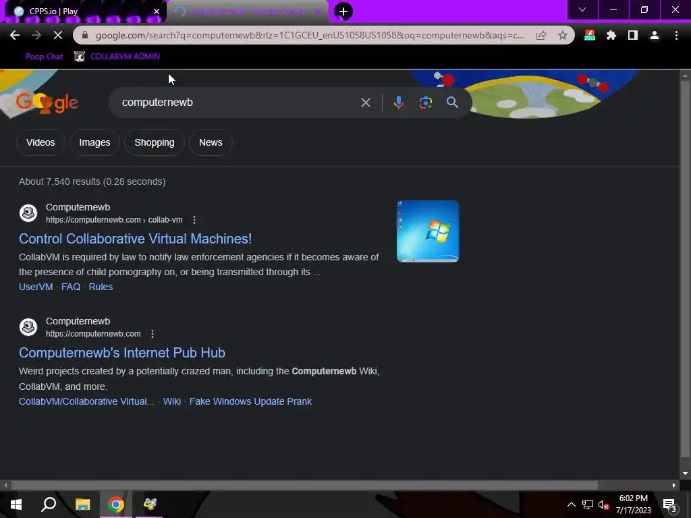The width and height of the screenshot is (691, 518).
Task: Open more options for collab-vm result
Action: click(194, 220)
